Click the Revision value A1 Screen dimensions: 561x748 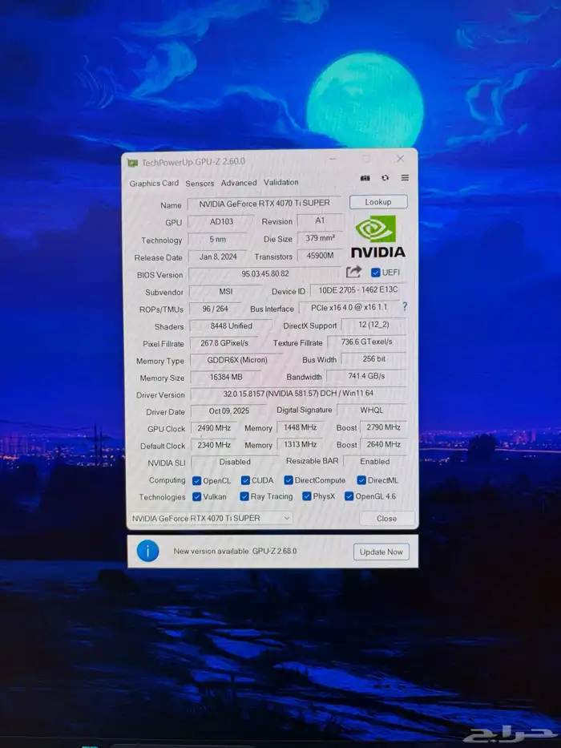[320, 220]
